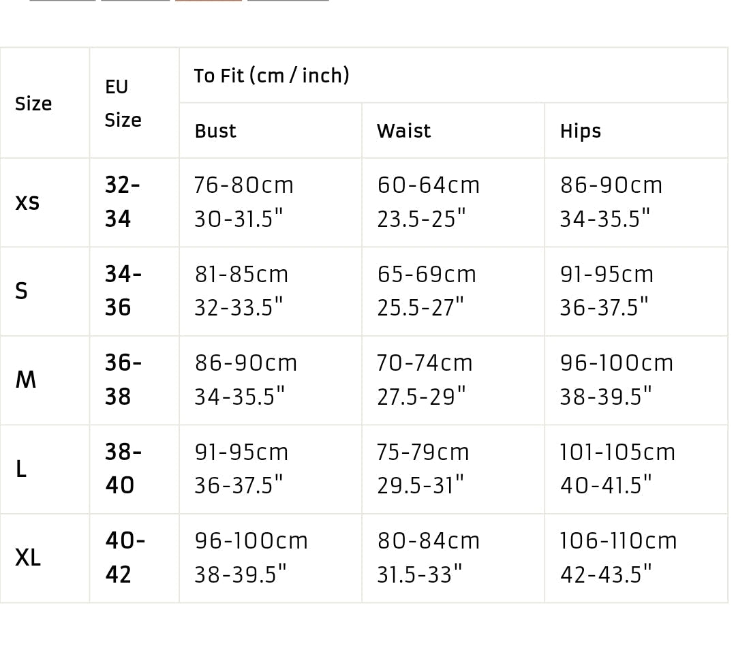Click the M size row label

(26, 380)
